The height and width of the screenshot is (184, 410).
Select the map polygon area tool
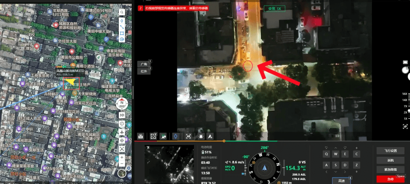tap(122, 33)
